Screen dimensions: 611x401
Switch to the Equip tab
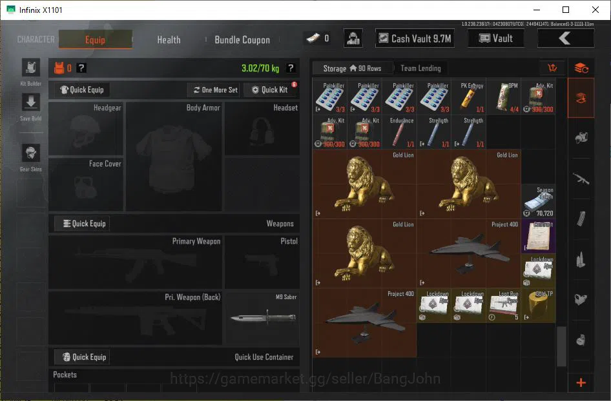click(x=95, y=39)
